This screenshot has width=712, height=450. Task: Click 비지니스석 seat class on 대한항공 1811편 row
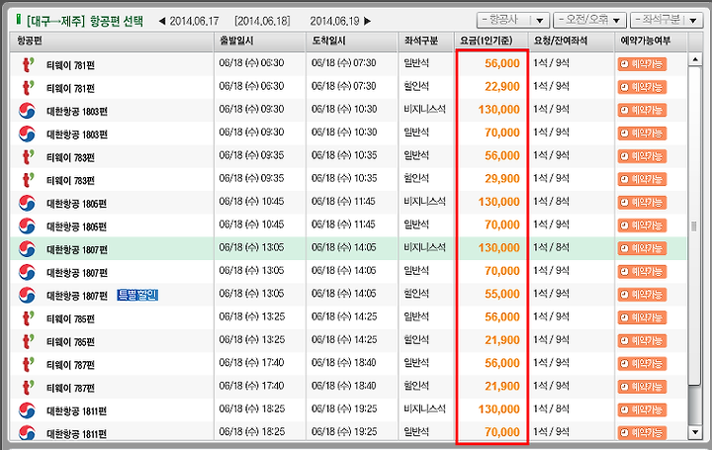tap(424, 408)
